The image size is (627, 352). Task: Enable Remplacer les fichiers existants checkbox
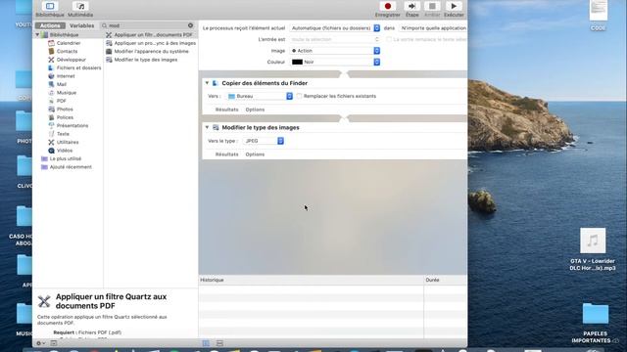click(300, 96)
